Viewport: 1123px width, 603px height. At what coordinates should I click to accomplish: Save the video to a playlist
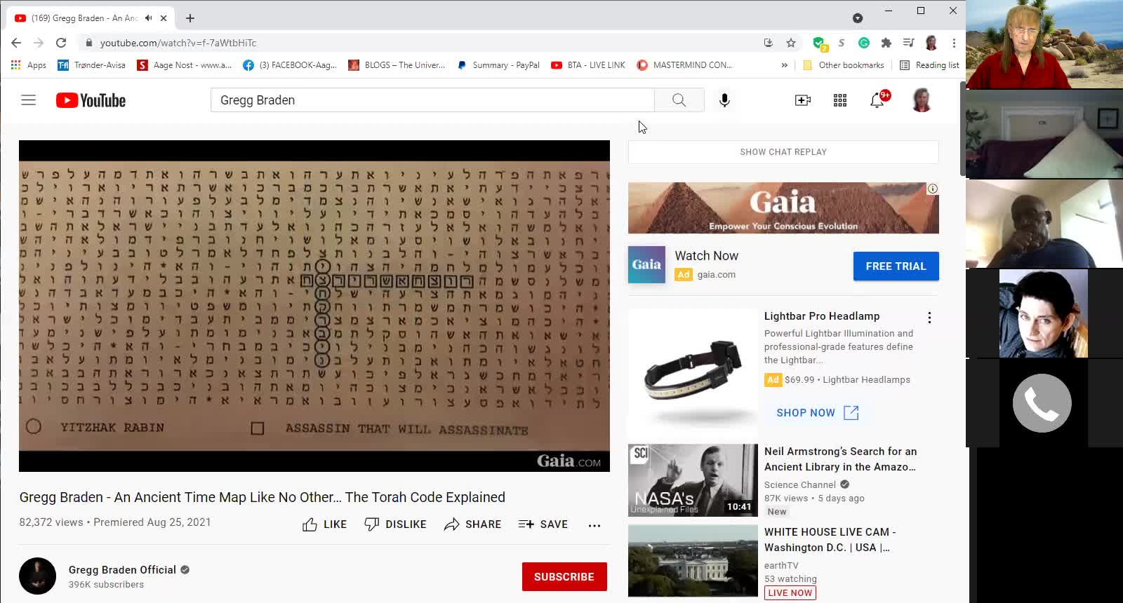[543, 524]
